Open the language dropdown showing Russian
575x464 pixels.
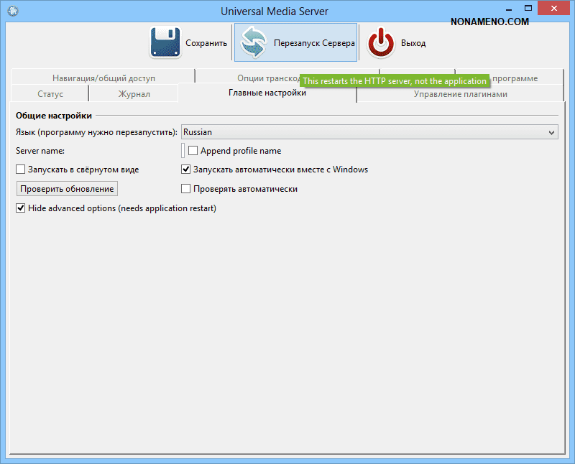369,132
